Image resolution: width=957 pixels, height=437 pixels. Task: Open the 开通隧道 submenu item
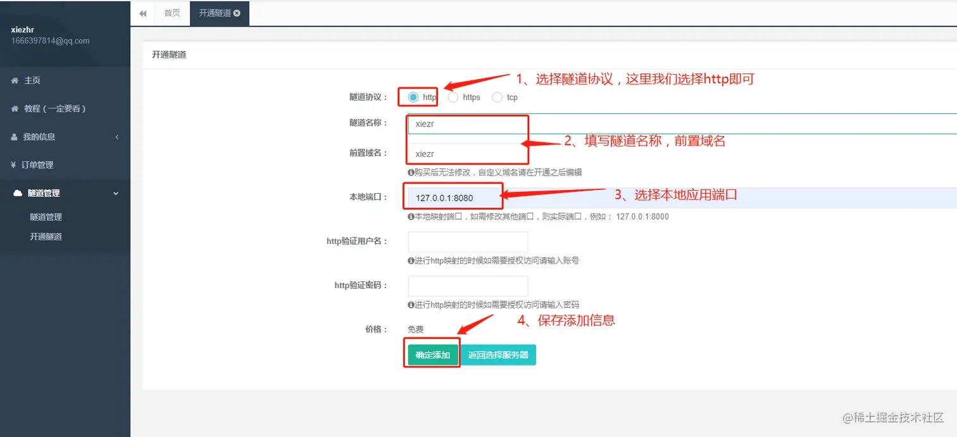47,236
